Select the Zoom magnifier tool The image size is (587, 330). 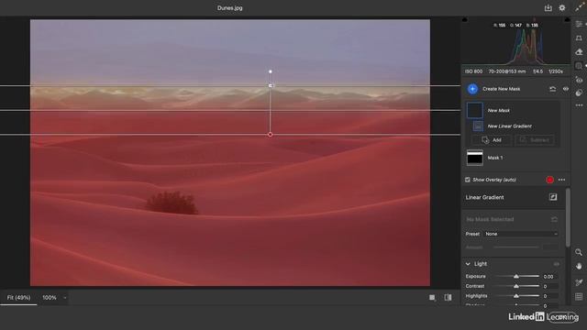579,253
